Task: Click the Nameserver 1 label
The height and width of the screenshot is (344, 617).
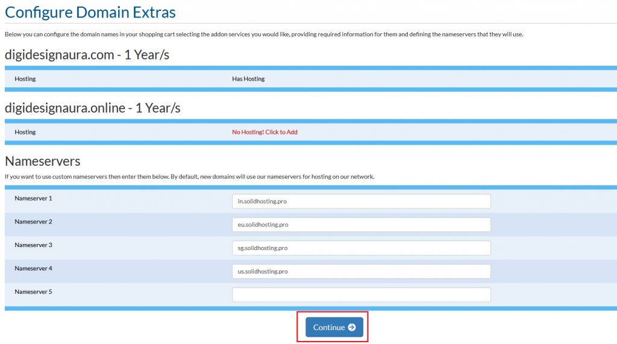Action: 34,198
